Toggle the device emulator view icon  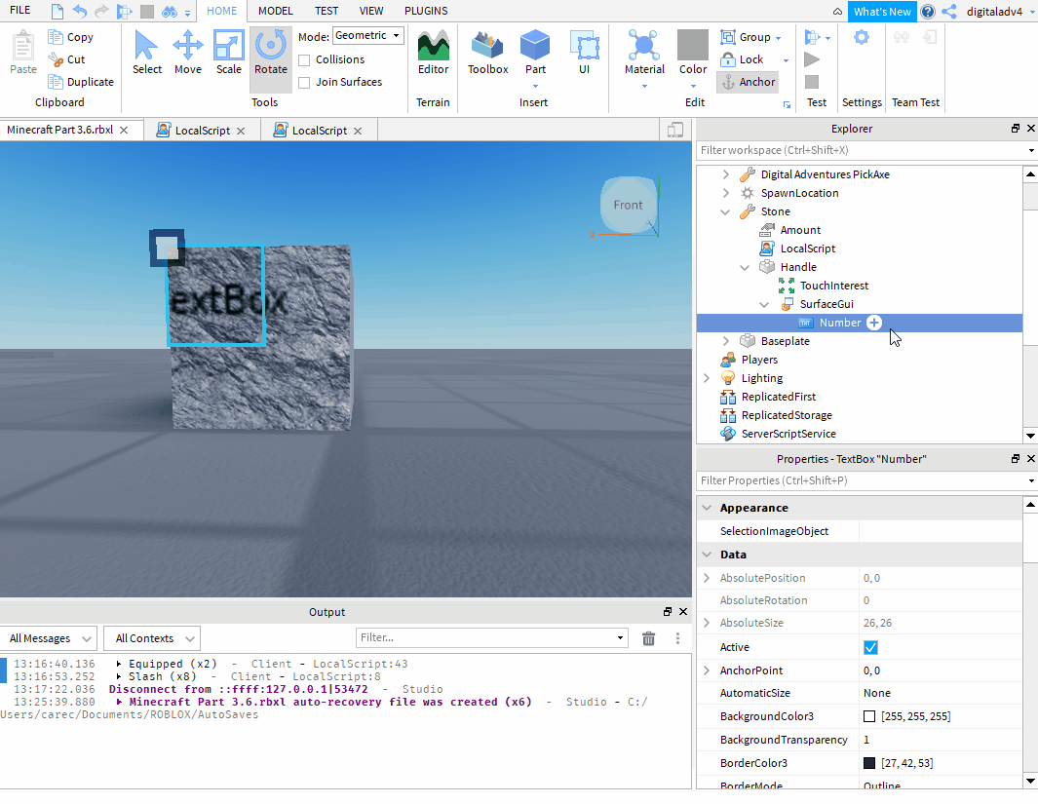[x=675, y=130]
